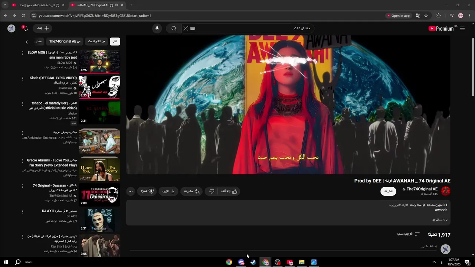The width and height of the screenshot is (475, 267).
Task: Click Open in app in address bar
Action: 398,16
